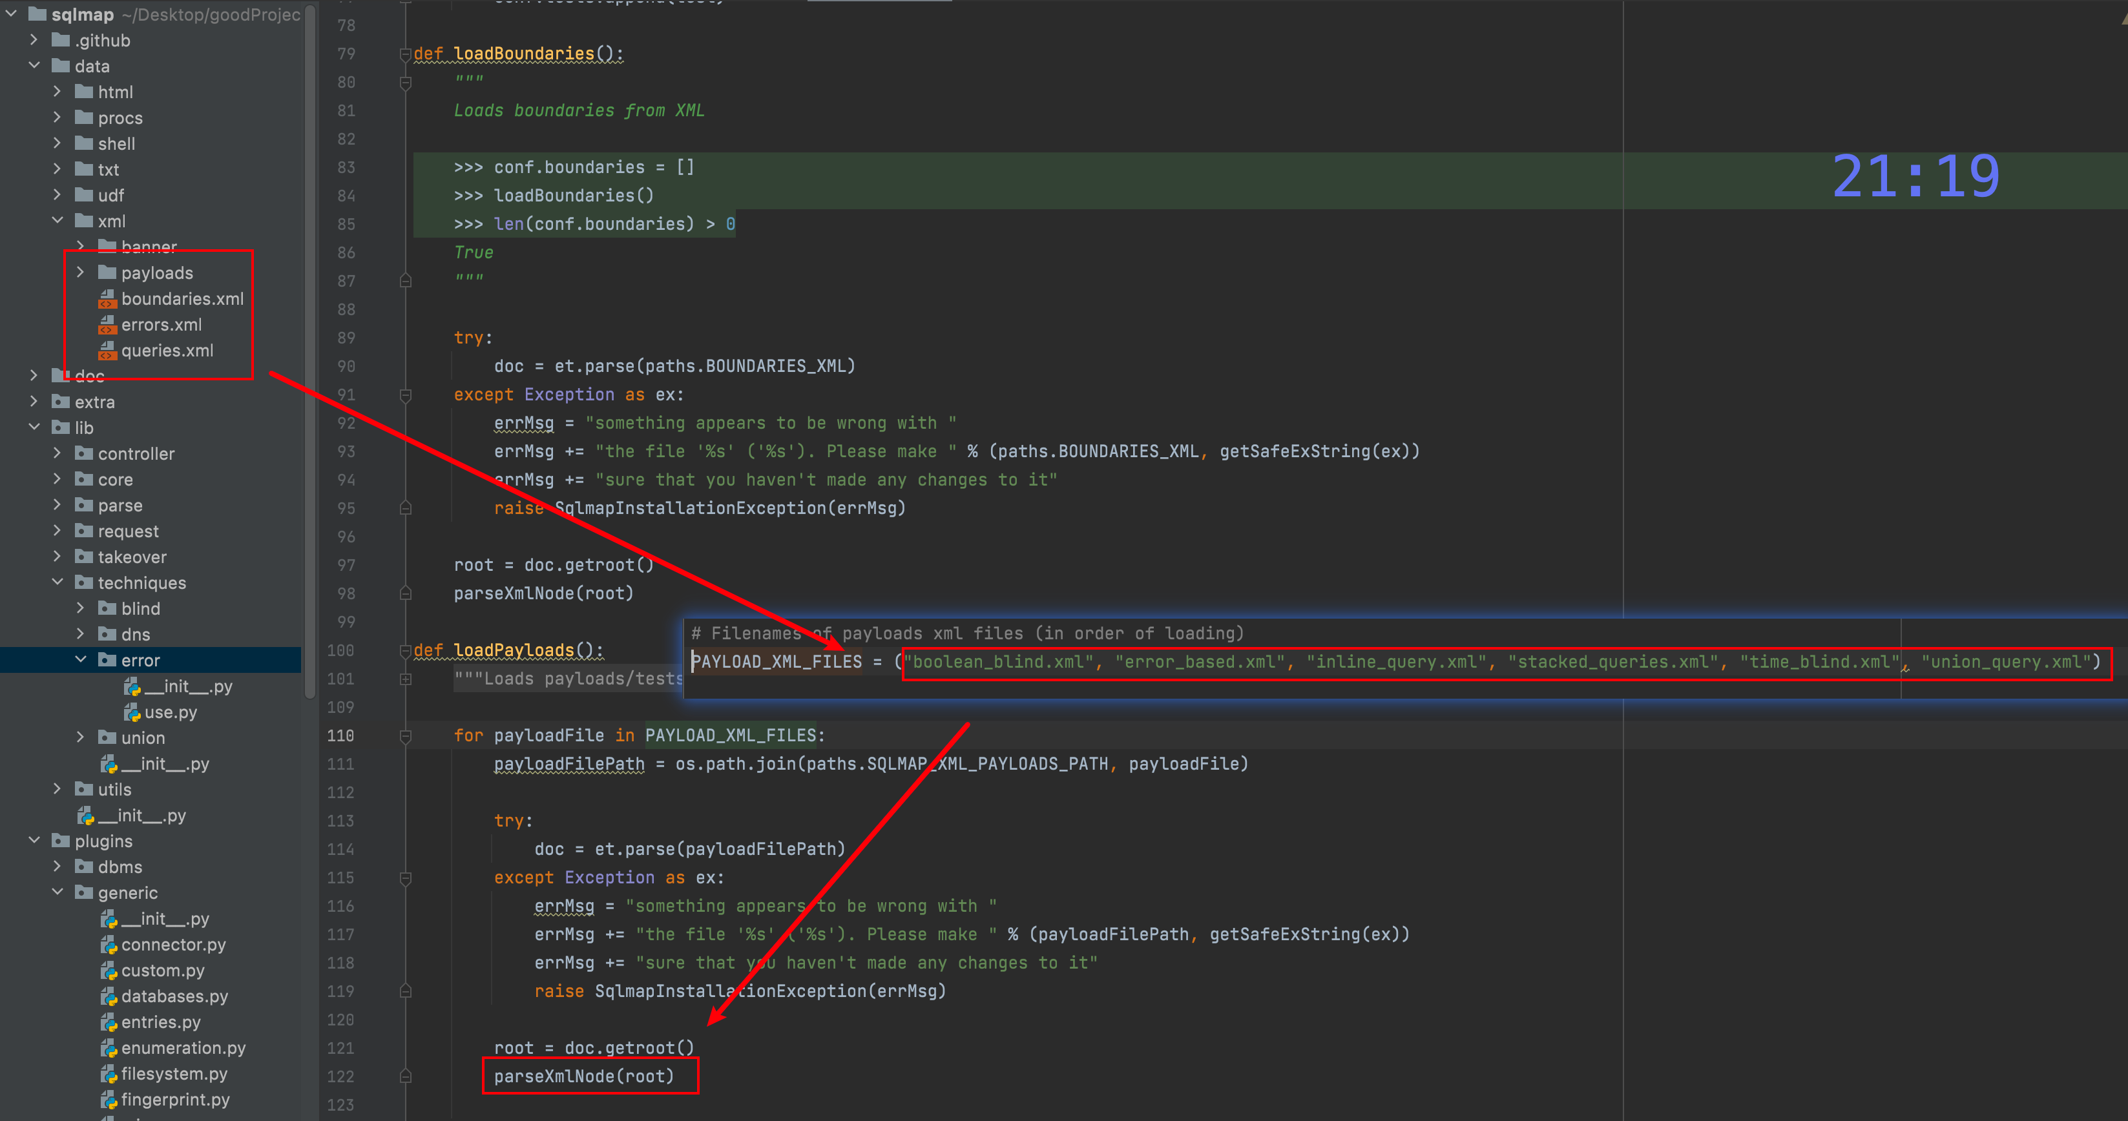Click the fingerprint.py file icon
Viewport: 2128px width, 1121px height.
109,1100
